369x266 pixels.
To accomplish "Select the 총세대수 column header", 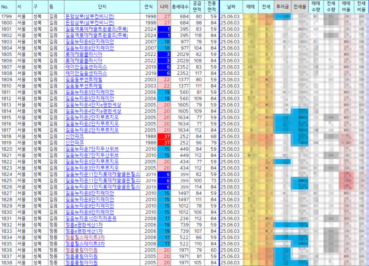I will click(180, 7).
